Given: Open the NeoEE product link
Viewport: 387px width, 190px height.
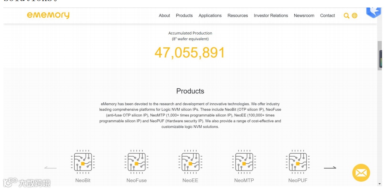Looking at the screenshot, I should pyautogui.click(x=190, y=180).
